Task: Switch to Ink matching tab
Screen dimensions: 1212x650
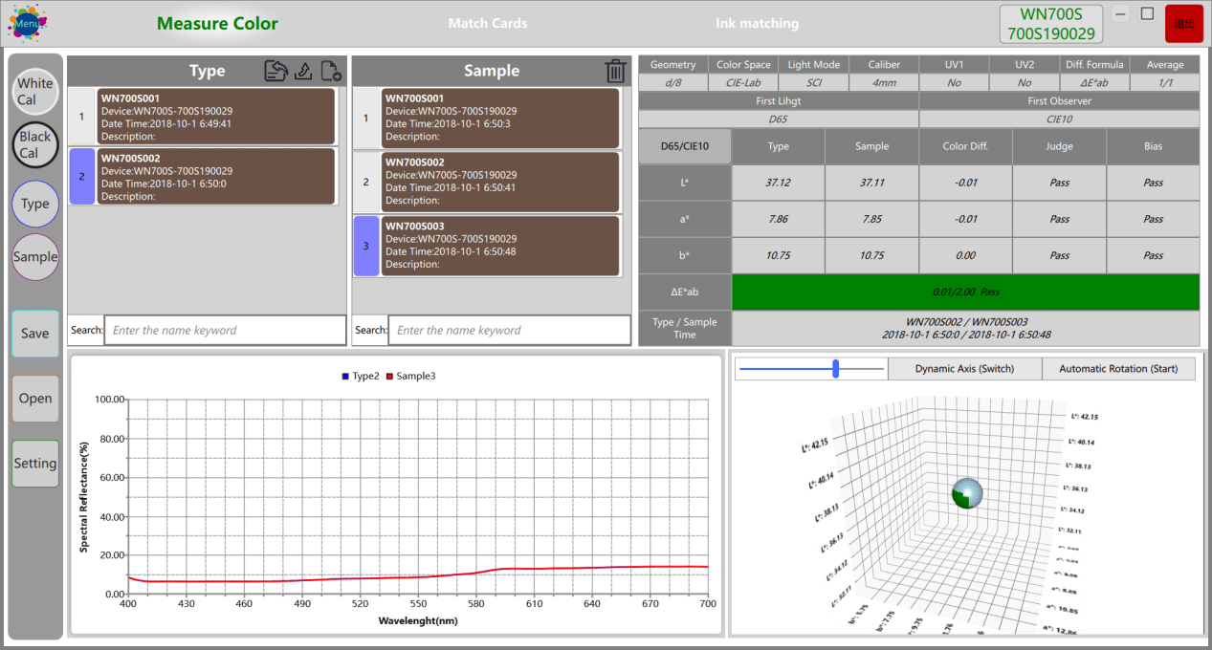Action: pyautogui.click(x=757, y=23)
